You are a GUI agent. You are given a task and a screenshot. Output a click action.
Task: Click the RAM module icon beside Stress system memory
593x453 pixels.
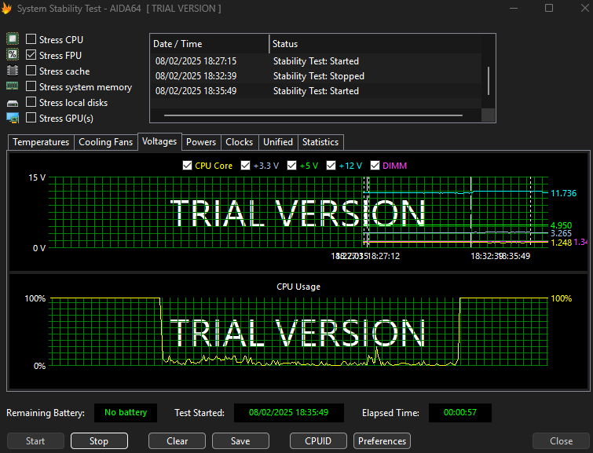click(x=13, y=86)
